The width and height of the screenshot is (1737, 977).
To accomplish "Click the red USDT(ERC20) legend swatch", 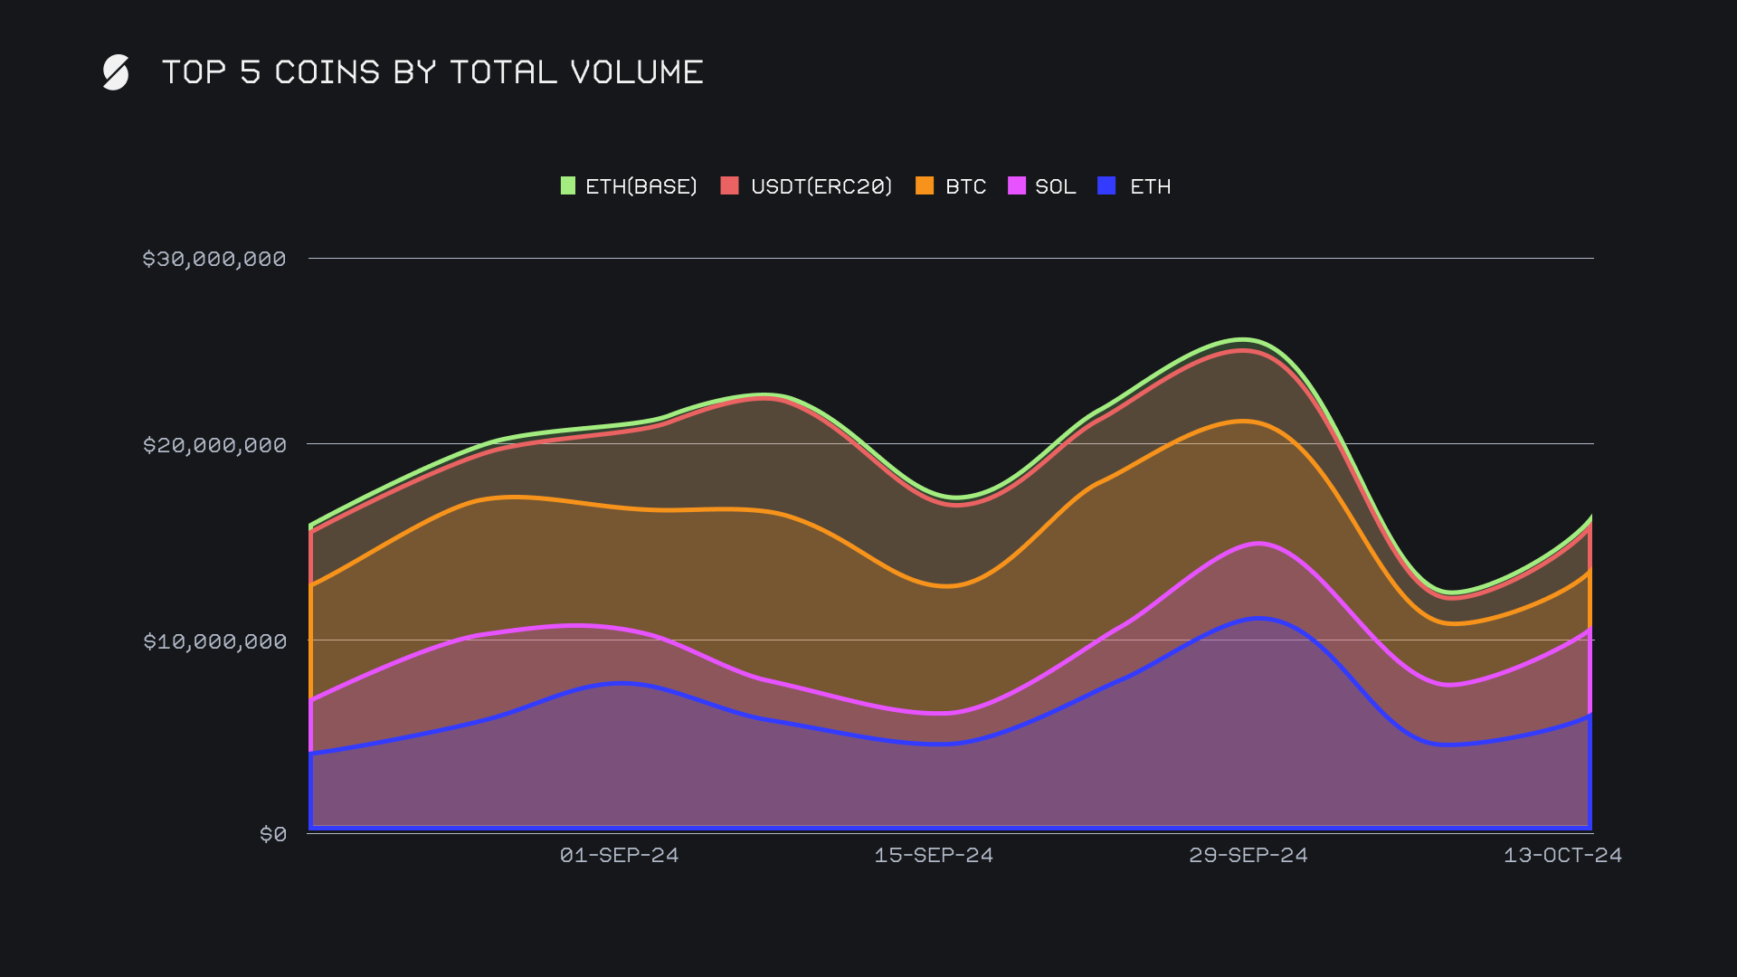I will 729,186.
